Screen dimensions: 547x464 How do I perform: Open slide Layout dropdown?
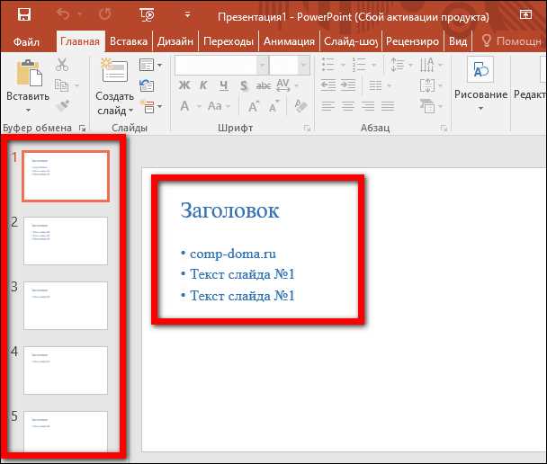coord(151,65)
